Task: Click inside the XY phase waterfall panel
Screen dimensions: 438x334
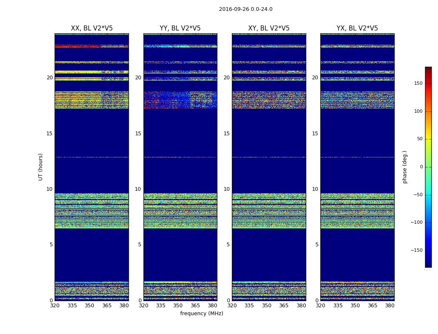Action: click(x=269, y=167)
